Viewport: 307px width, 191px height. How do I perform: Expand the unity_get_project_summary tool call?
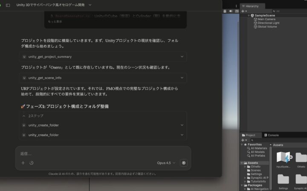tap(182, 57)
